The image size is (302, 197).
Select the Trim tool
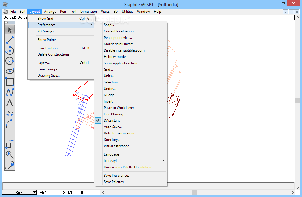click(10, 134)
